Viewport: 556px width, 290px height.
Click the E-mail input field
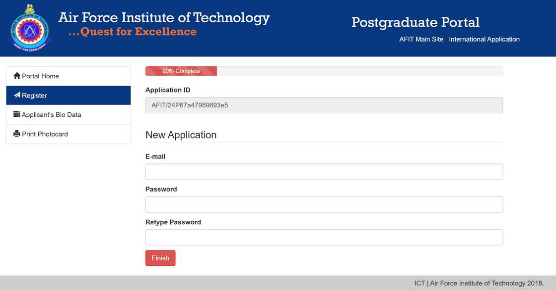[x=324, y=171]
